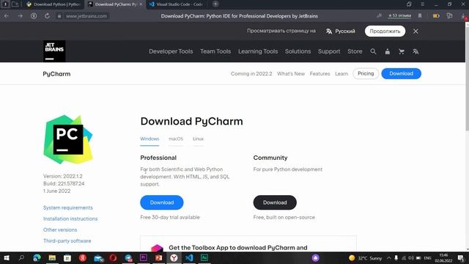Viewport: 469px width, 264px height.
Task: Open Adobe Audition from taskbar
Action: [204, 257]
